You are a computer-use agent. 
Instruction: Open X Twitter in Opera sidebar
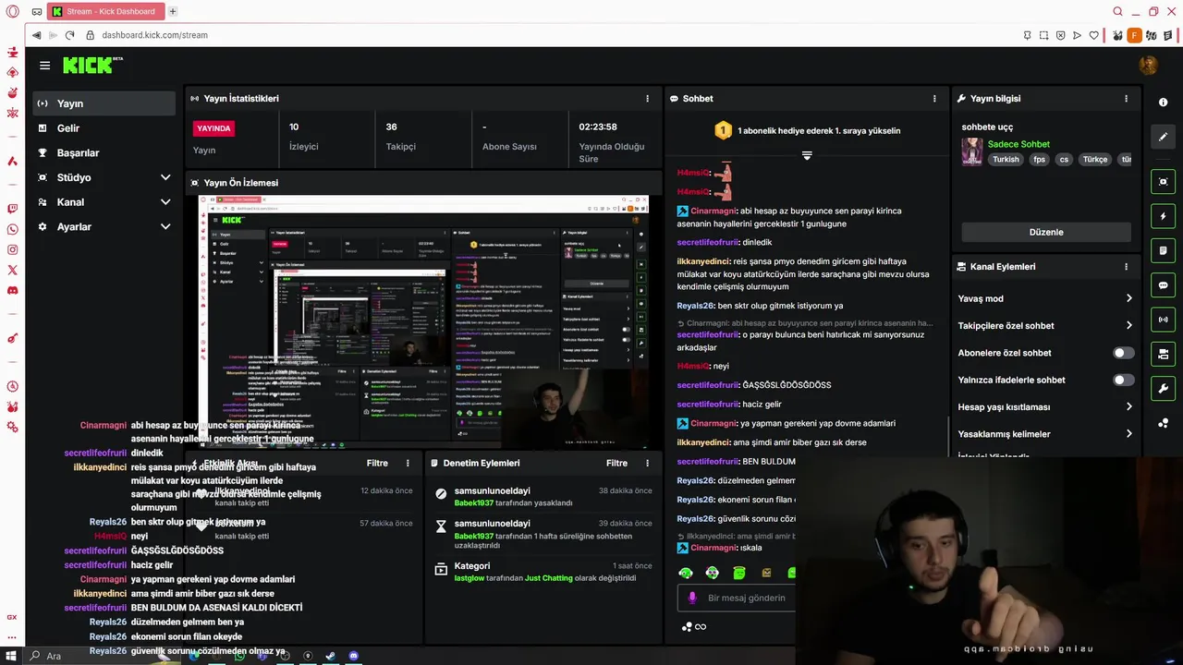pos(12,270)
